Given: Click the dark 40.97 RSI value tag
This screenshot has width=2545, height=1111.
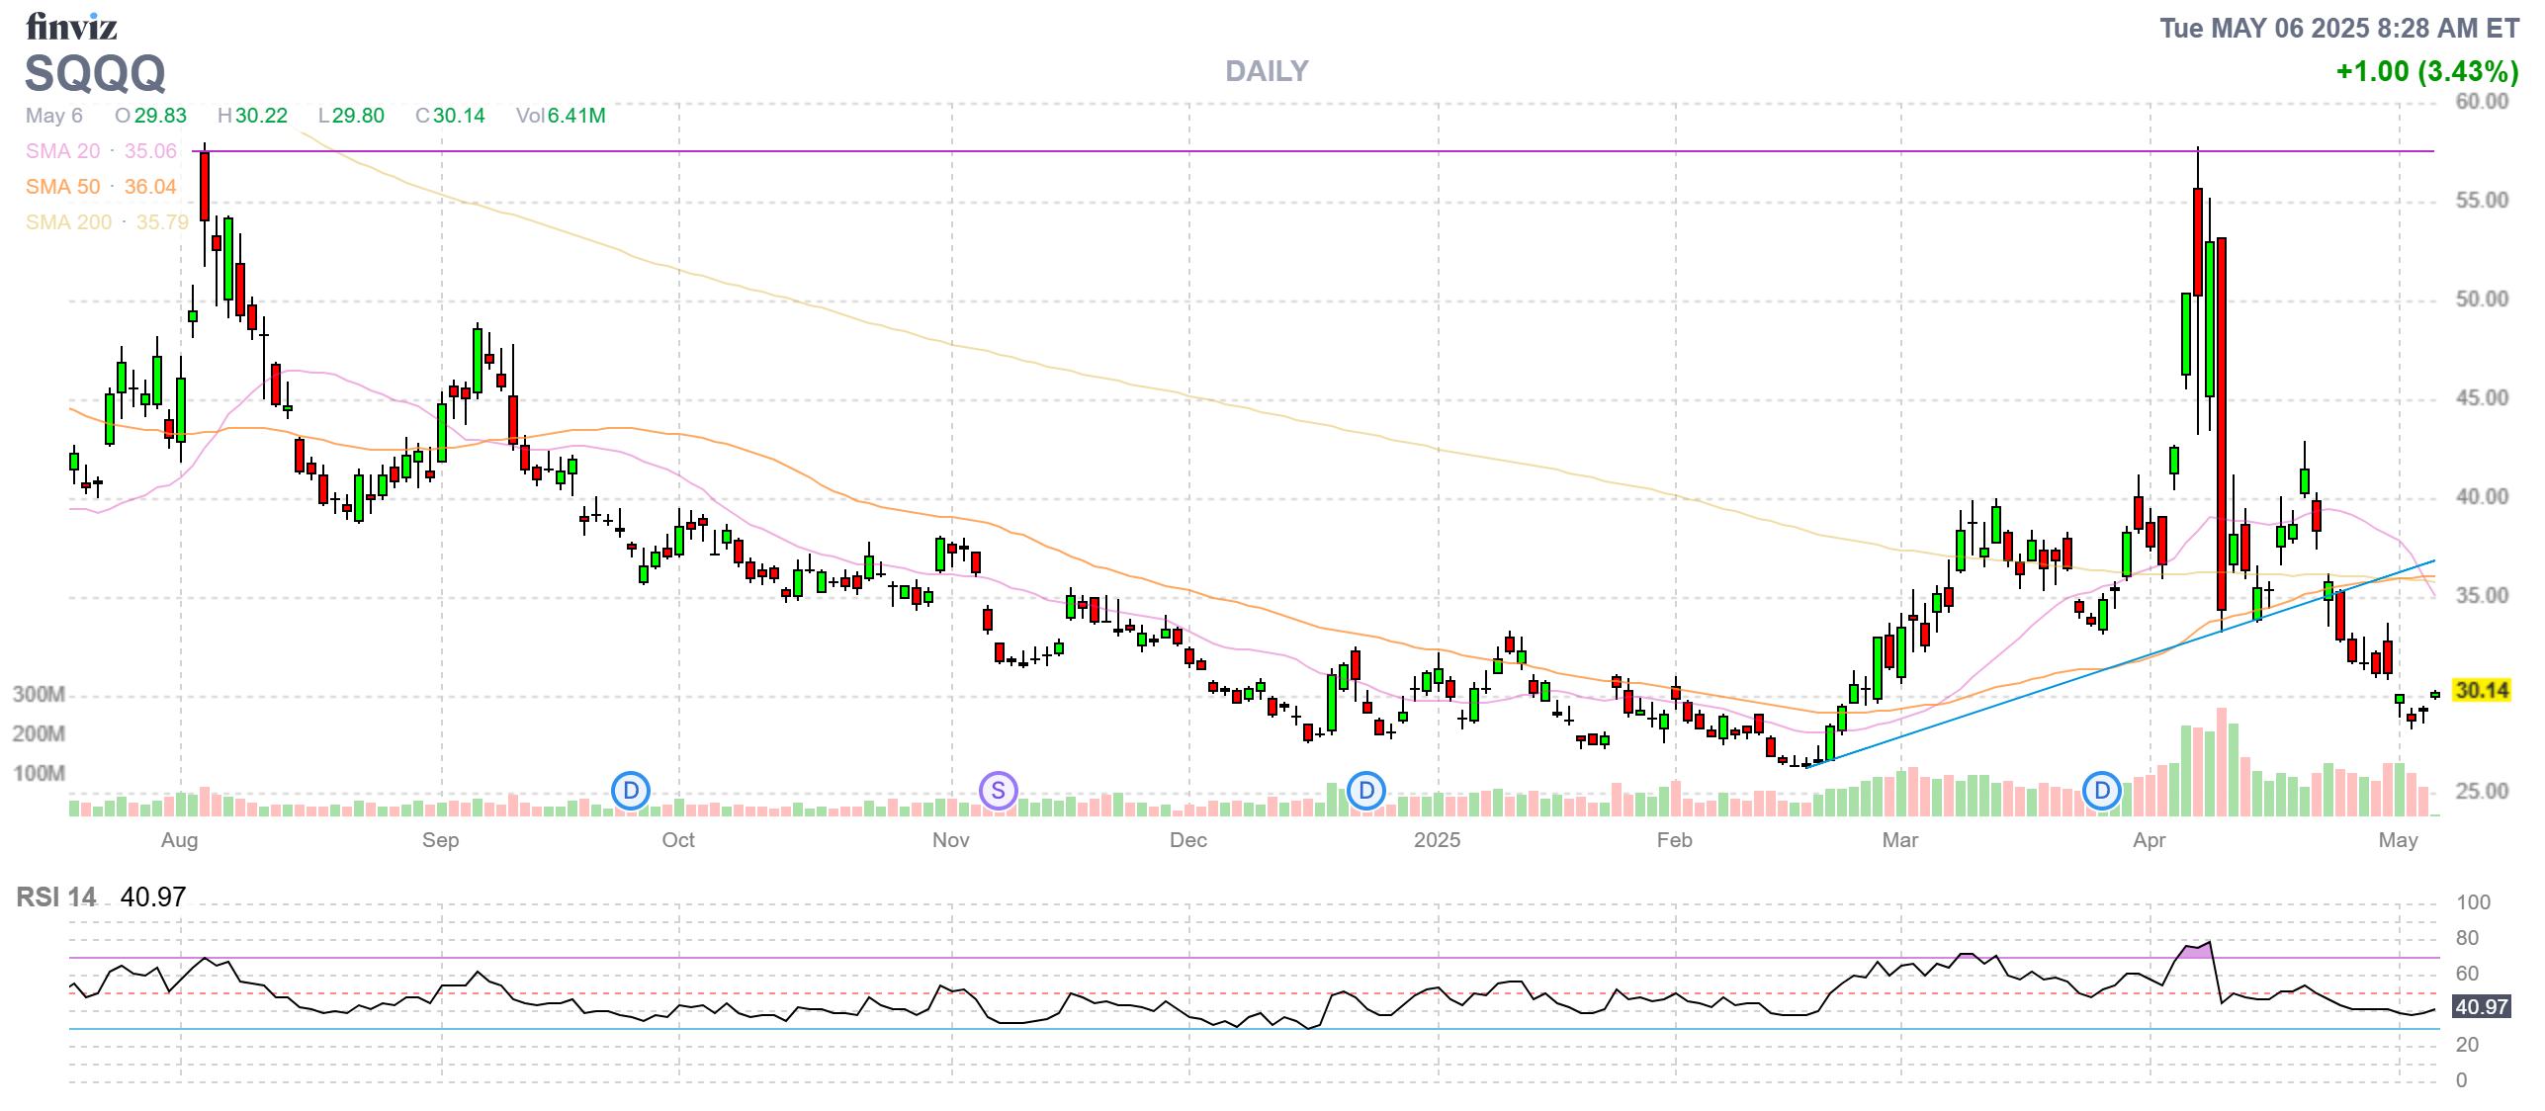Looking at the screenshot, I should (2482, 1007).
